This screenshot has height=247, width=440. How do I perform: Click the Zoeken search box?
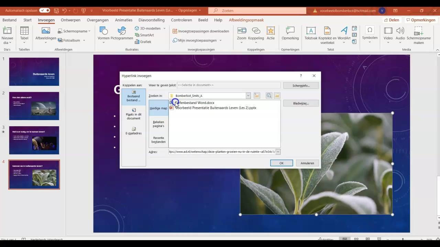(257, 11)
